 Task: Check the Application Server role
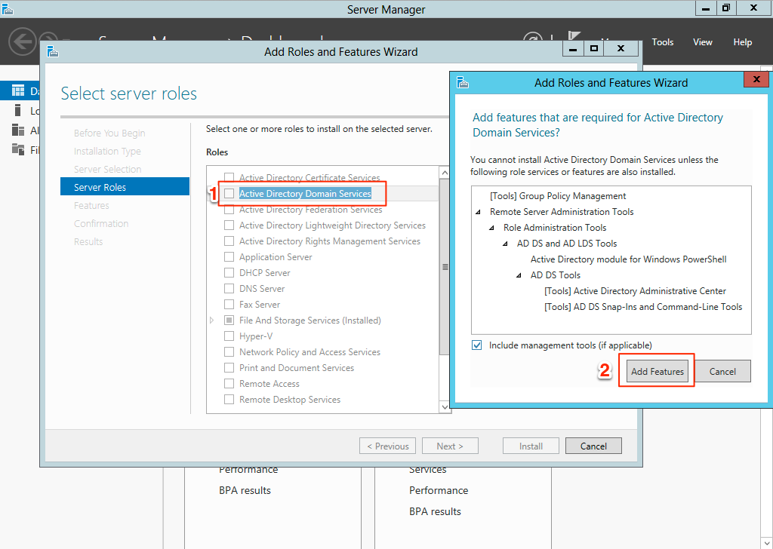[229, 256]
